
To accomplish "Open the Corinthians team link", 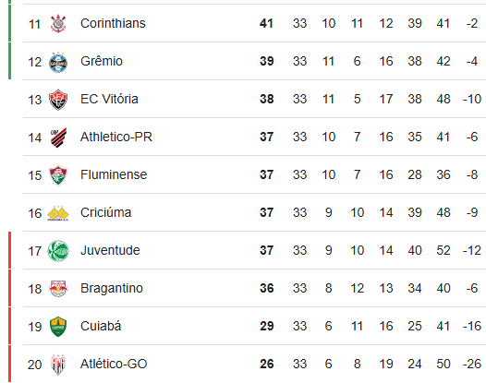I will coord(113,23).
